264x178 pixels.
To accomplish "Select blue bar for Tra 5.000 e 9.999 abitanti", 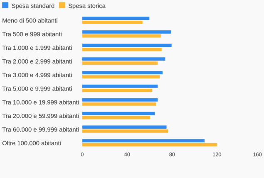I will [x=120, y=86].
